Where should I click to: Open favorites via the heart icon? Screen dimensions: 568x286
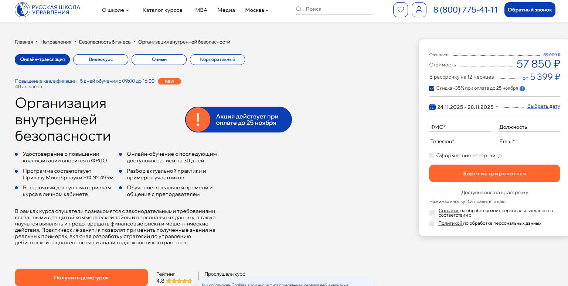tap(401, 10)
